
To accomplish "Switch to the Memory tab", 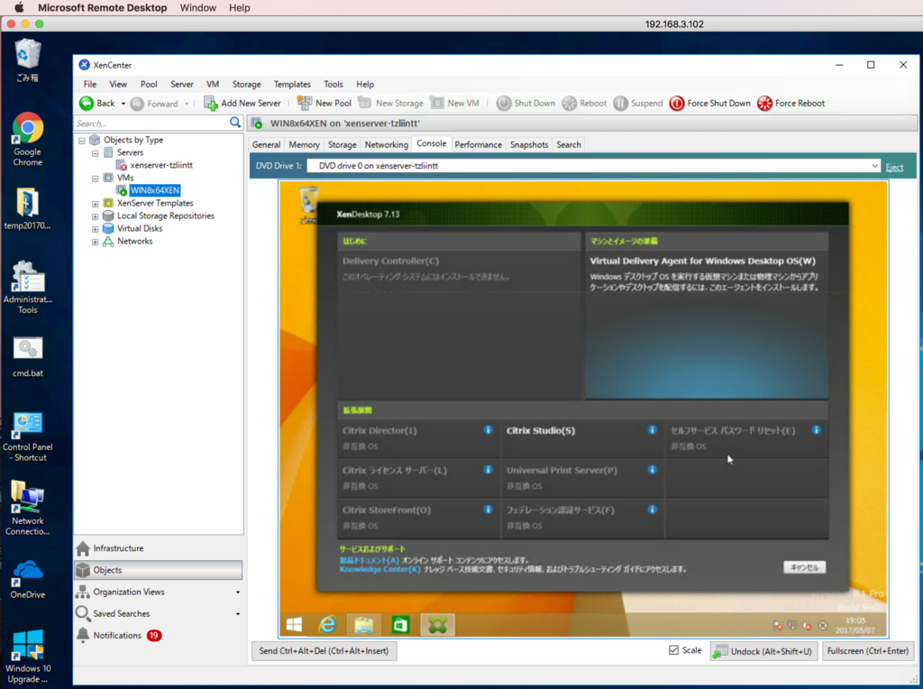I will coord(304,144).
